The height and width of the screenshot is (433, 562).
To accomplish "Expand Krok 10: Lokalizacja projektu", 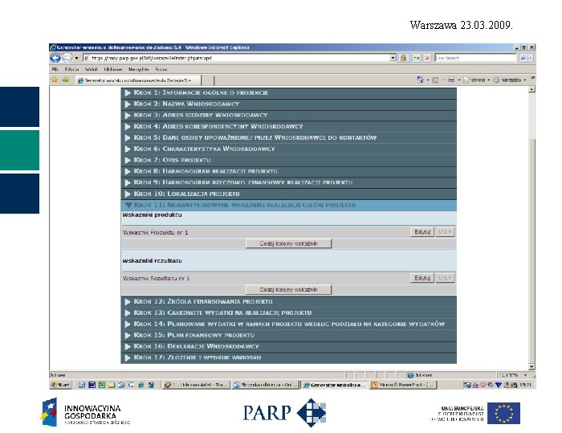I will pos(288,194).
